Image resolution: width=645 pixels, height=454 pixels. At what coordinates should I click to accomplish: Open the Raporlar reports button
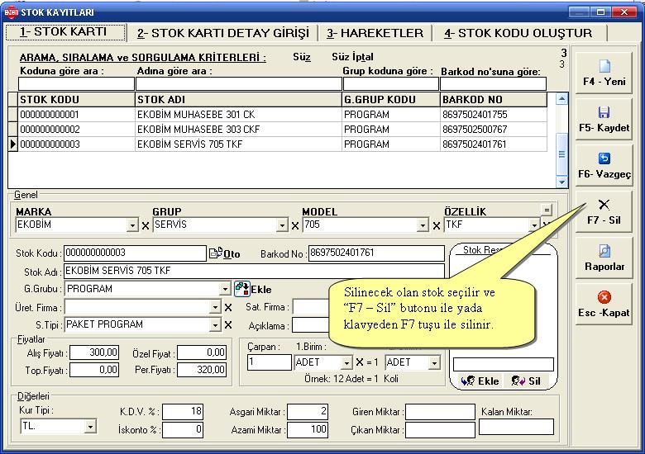pos(604,258)
